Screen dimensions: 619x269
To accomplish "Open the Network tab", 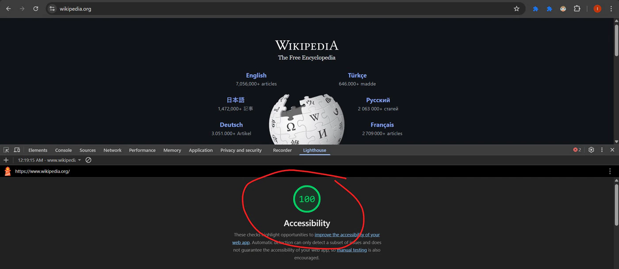I will tap(112, 150).
